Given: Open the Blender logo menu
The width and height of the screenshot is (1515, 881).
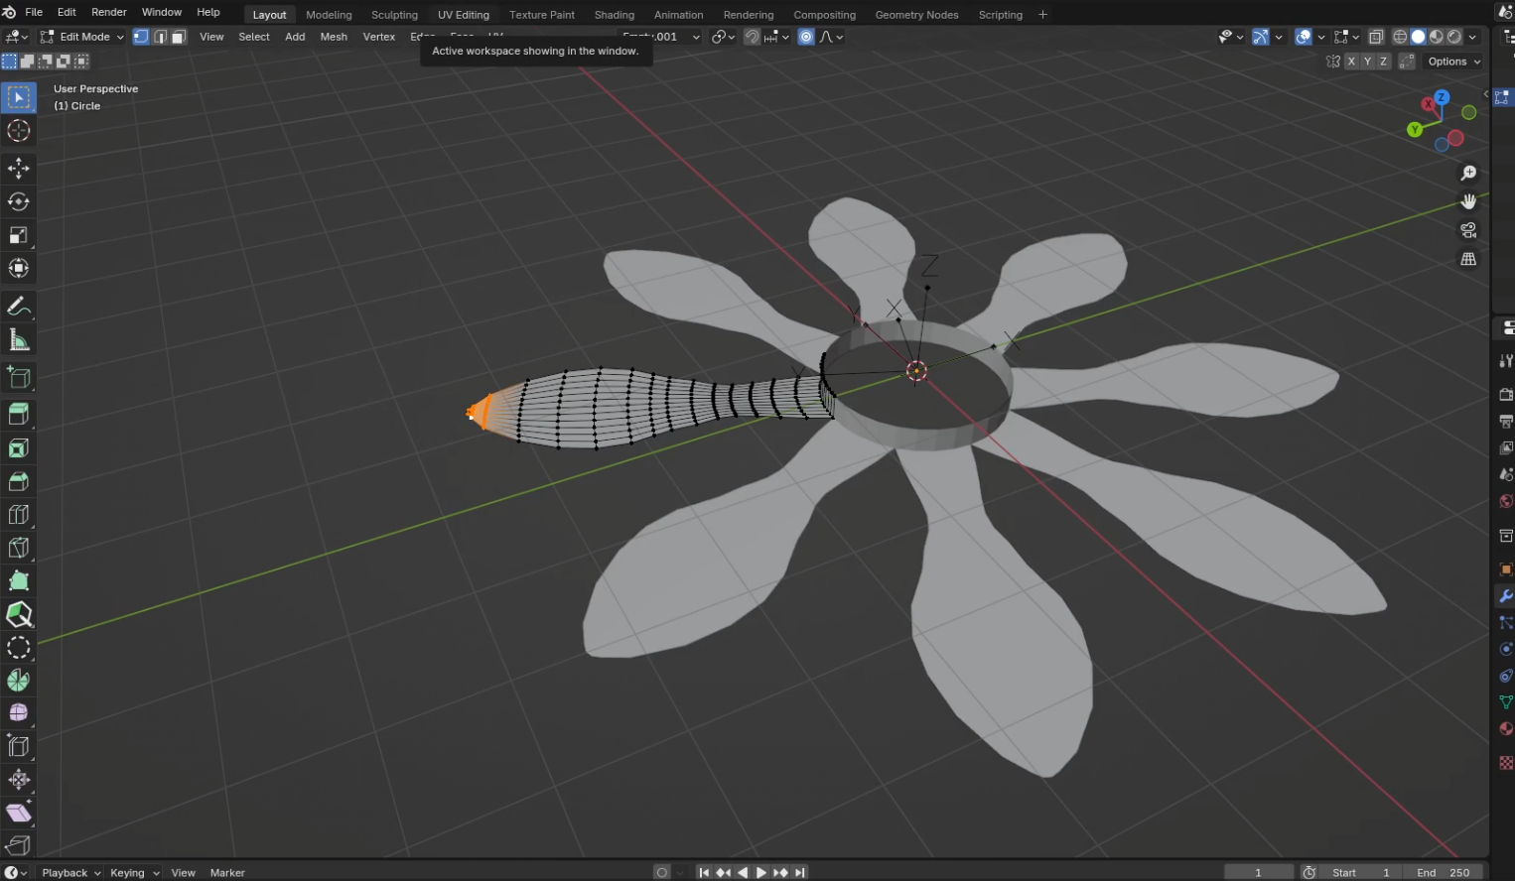Looking at the screenshot, I should coord(9,12).
